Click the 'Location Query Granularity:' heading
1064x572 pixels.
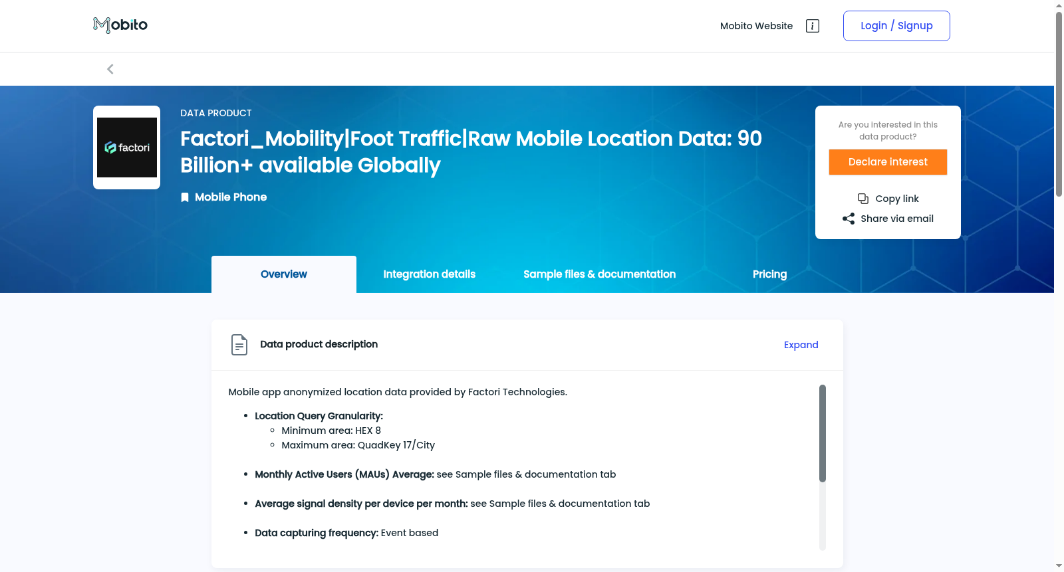(x=319, y=416)
